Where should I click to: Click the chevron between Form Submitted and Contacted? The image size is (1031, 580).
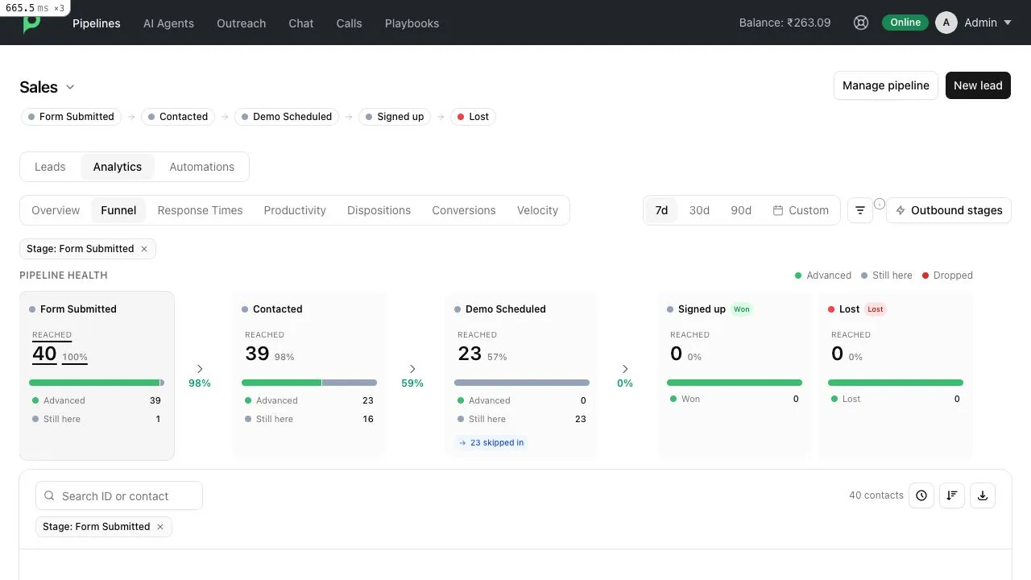pyautogui.click(x=200, y=369)
